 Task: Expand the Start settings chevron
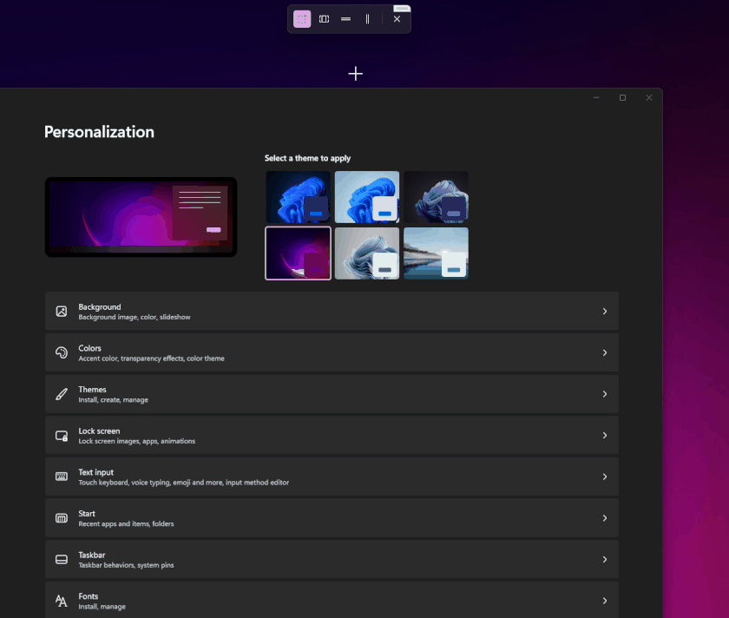coord(605,518)
